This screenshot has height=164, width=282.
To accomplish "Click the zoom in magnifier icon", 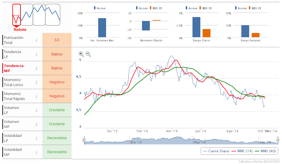I will [x=81, y=54].
